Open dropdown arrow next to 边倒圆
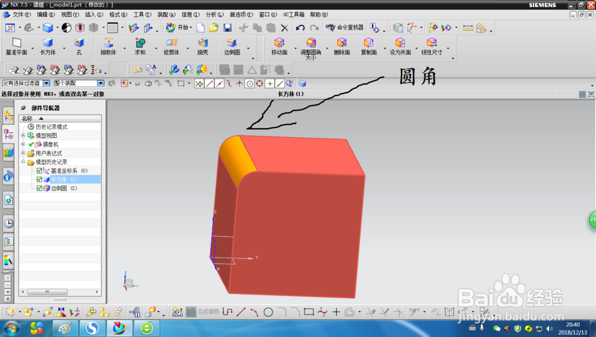Viewport: 596px width, 337px height. pyautogui.click(x=249, y=48)
